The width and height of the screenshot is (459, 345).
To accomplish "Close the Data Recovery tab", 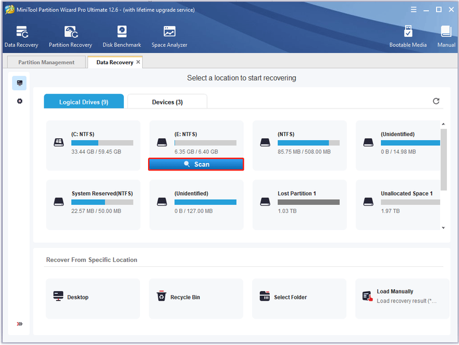I will click(138, 62).
